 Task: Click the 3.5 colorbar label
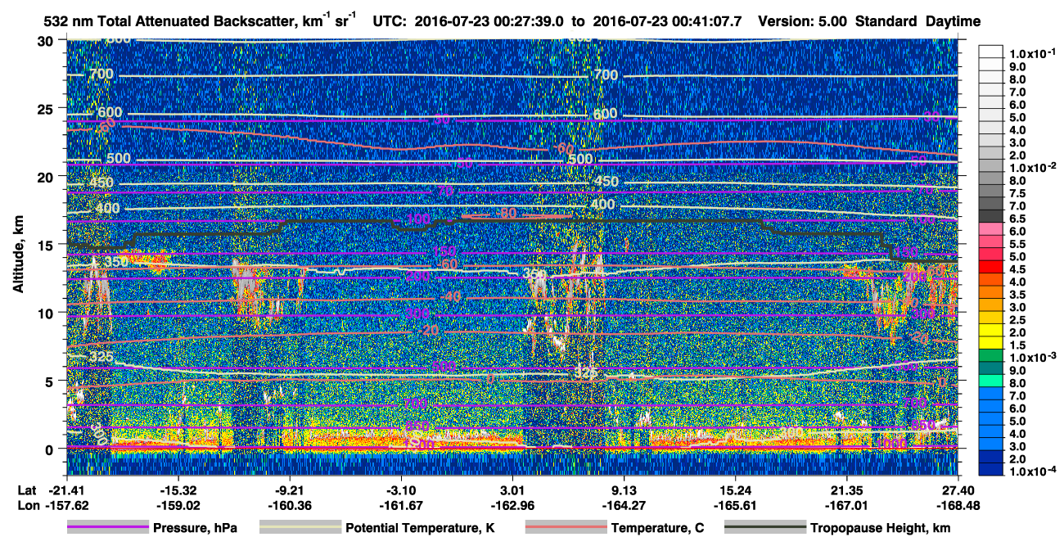coord(1017,294)
